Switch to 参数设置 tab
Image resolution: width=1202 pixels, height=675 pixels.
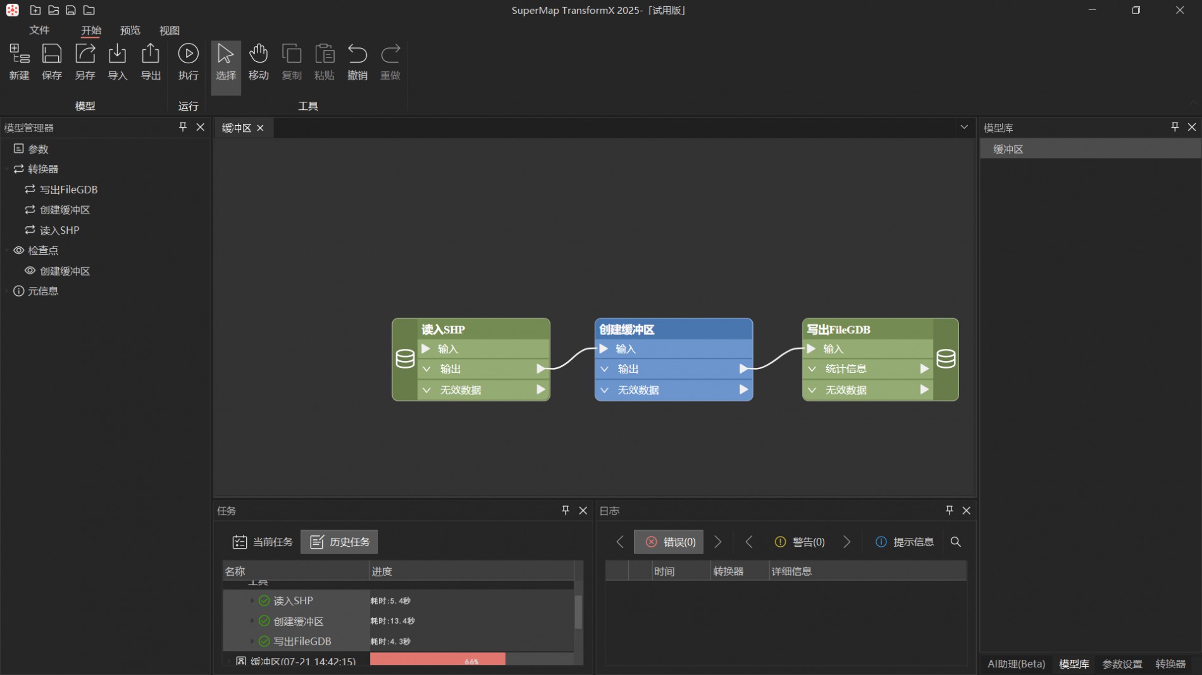click(1122, 664)
